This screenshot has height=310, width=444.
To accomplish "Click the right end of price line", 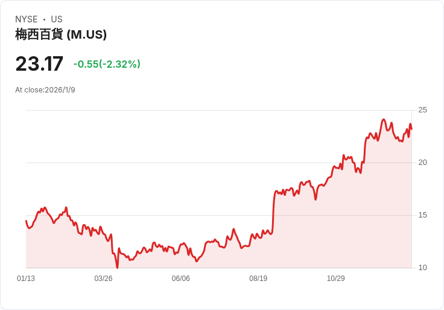I will (x=411, y=129).
